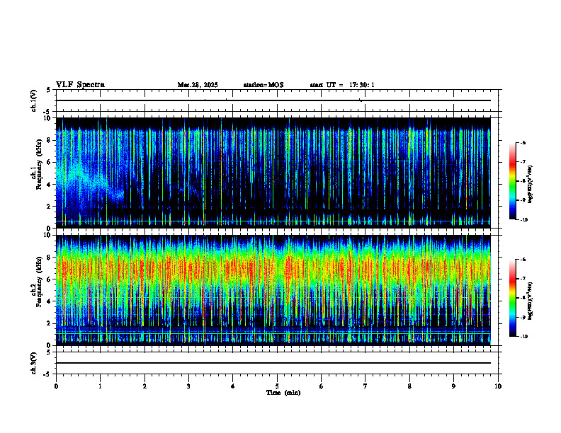Click the "6" kHz tick on ch.2 frequency axis
Image resolution: width=561 pixels, height=433 pixels.
(x=50, y=279)
